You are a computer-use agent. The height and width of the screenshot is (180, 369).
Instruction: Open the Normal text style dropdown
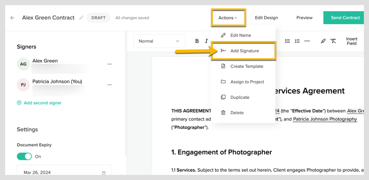pos(159,41)
